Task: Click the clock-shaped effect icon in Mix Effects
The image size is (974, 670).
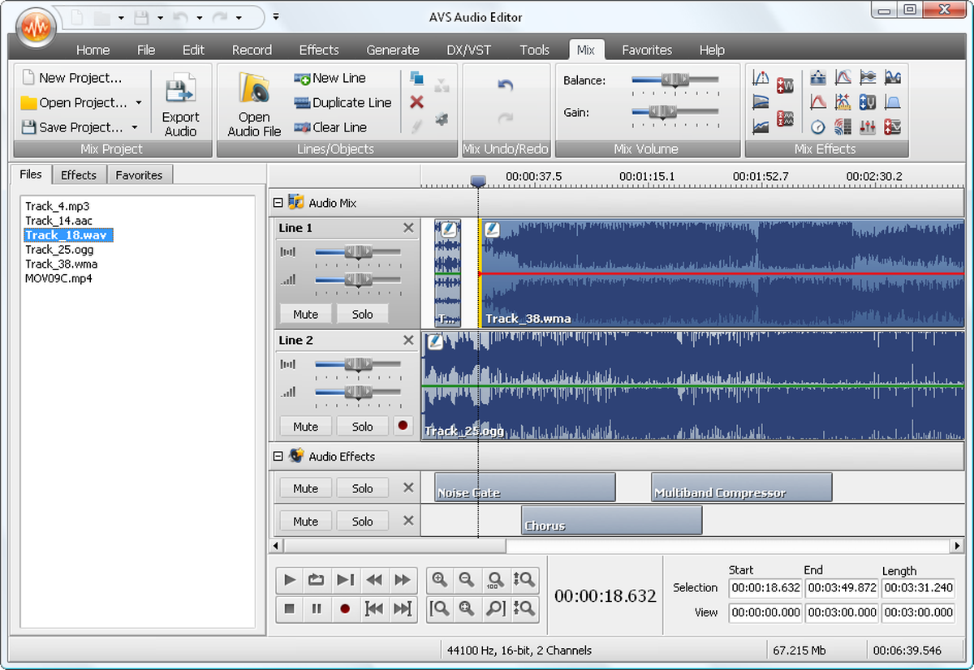Action: pos(818,127)
